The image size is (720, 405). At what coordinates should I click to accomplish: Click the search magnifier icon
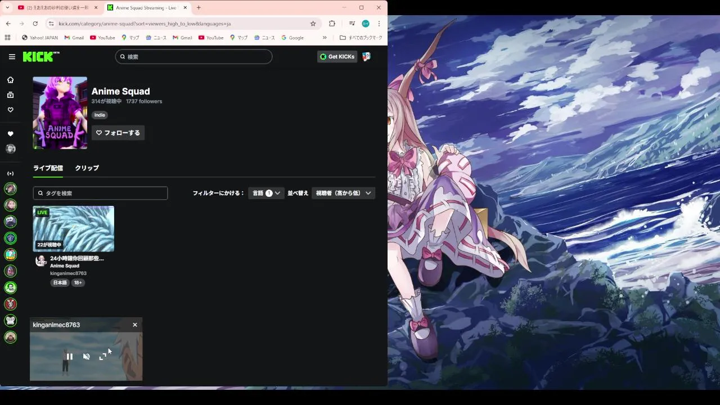[123, 57]
